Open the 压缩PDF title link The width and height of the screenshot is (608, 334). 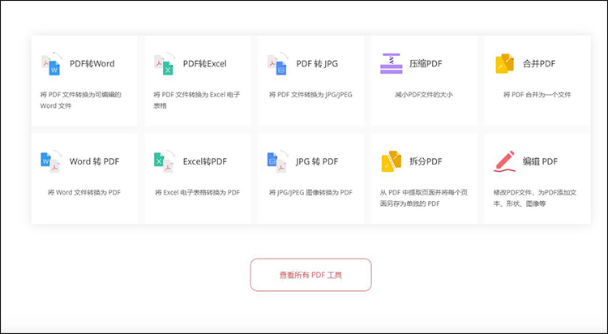(426, 63)
